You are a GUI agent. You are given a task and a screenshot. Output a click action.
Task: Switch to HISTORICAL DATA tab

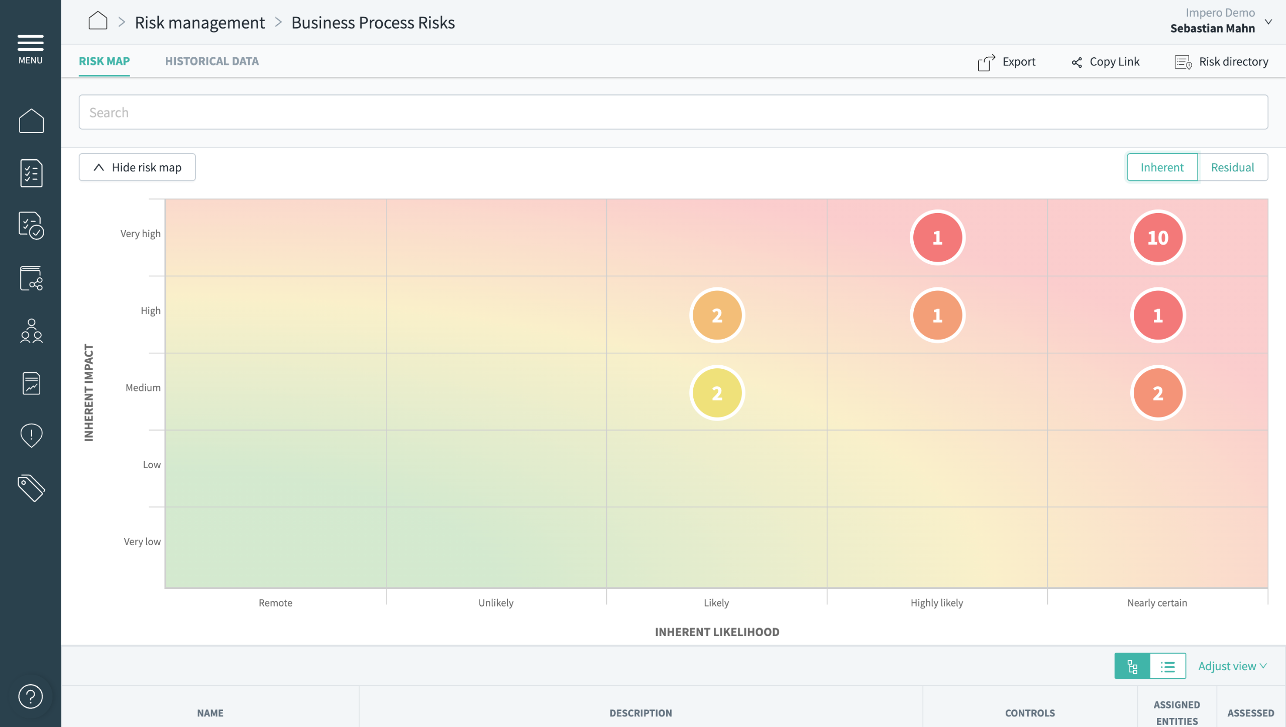pyautogui.click(x=211, y=61)
